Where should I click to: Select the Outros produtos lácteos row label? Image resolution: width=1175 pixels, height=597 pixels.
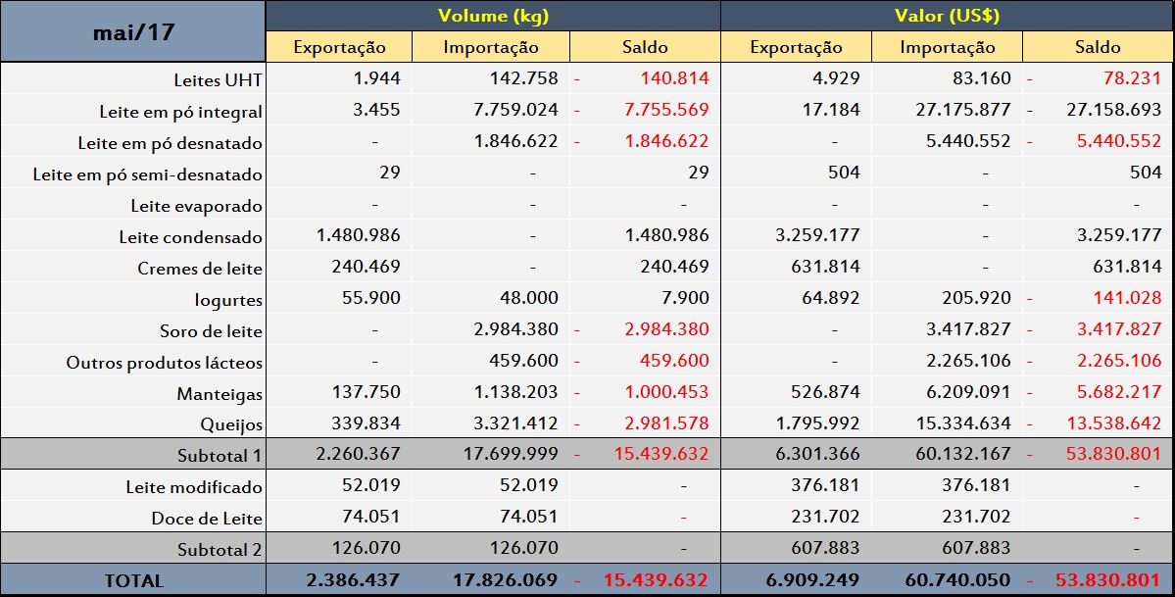pos(164,363)
